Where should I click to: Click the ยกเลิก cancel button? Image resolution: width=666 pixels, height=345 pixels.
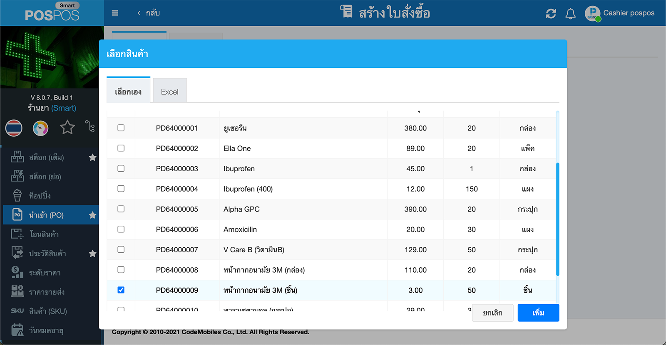tap(492, 313)
